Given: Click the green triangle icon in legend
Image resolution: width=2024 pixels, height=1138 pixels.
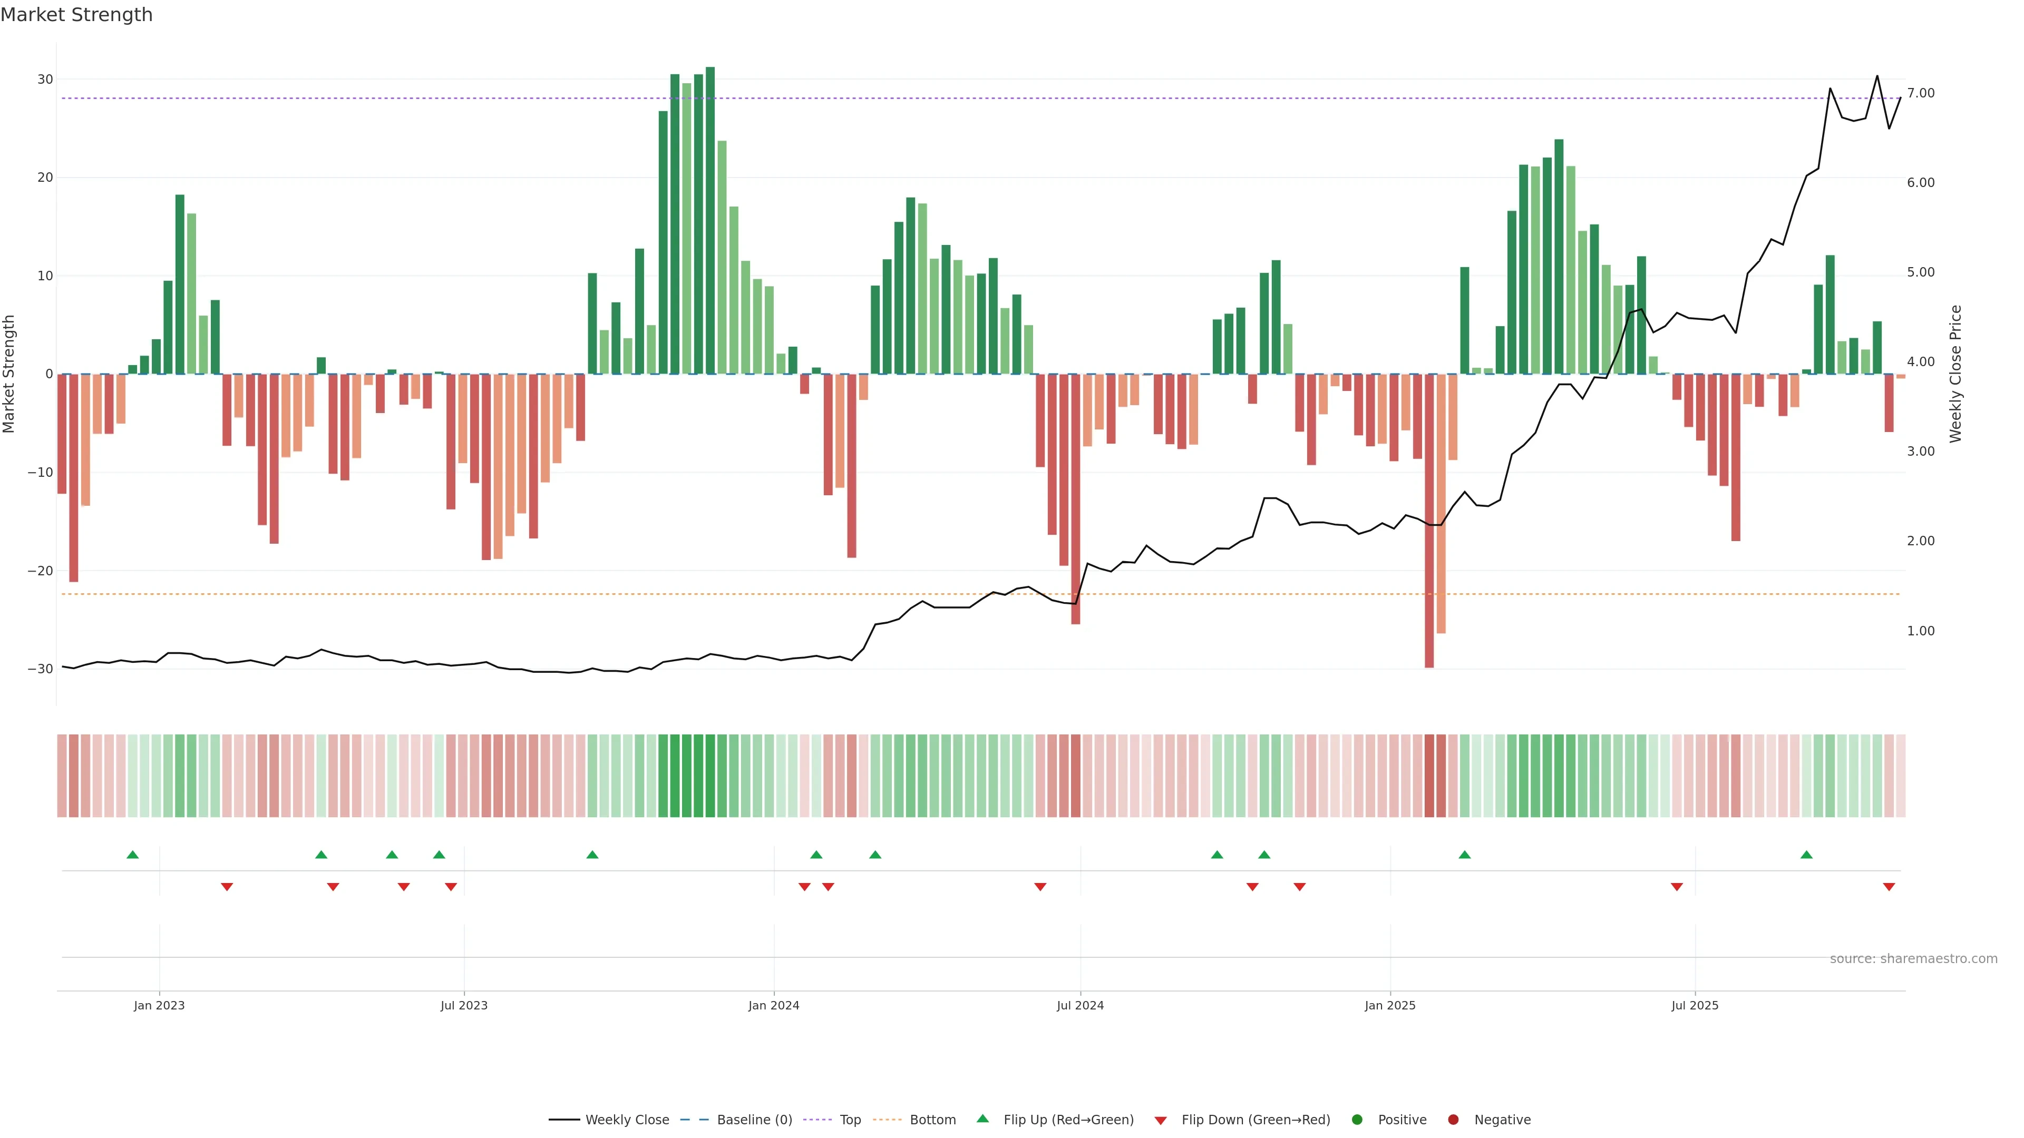Looking at the screenshot, I should click(982, 1119).
